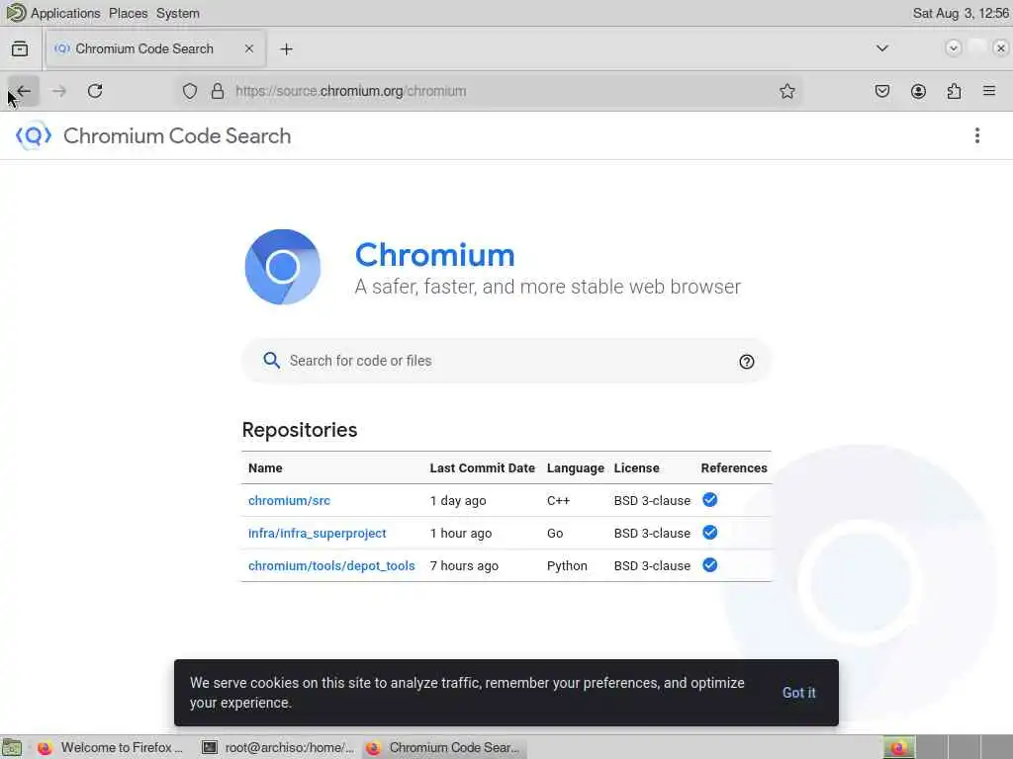Close the Chromium Code Search tab

pyautogui.click(x=248, y=48)
